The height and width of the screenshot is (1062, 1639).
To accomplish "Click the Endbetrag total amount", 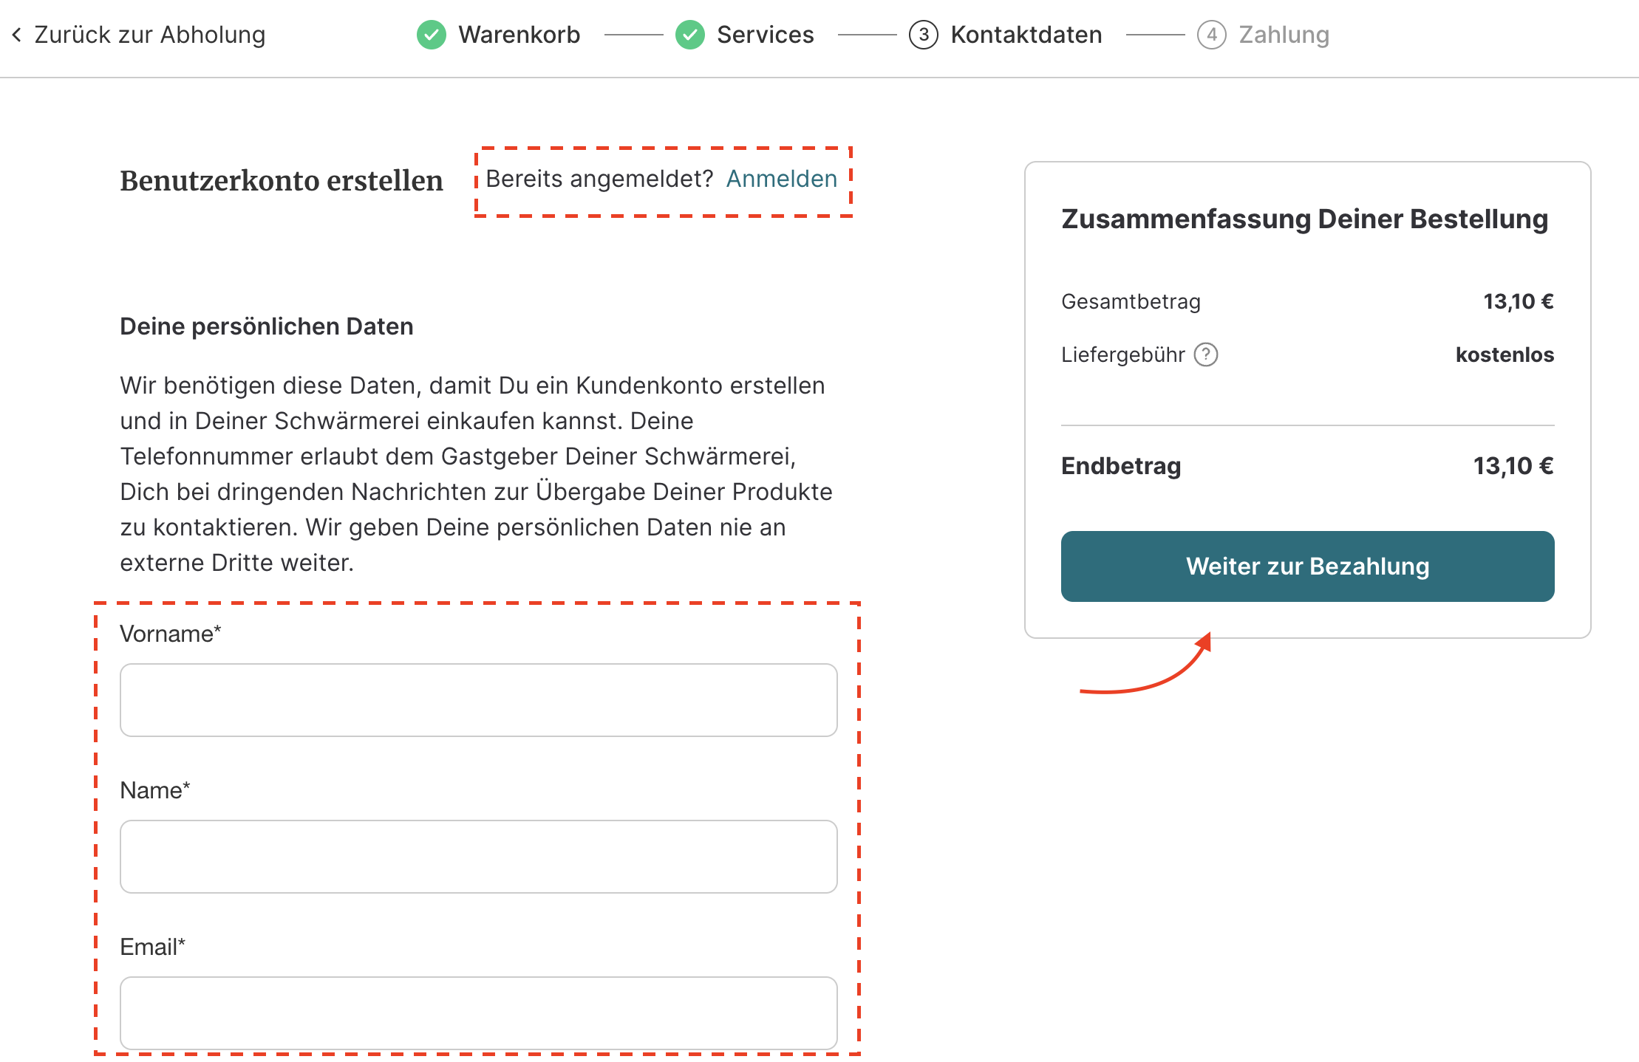I will tap(1513, 466).
